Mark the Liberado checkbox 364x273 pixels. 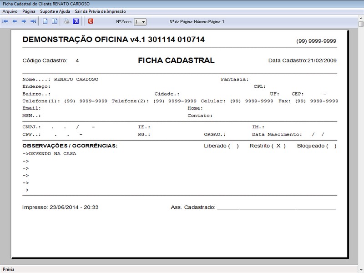[233, 145]
